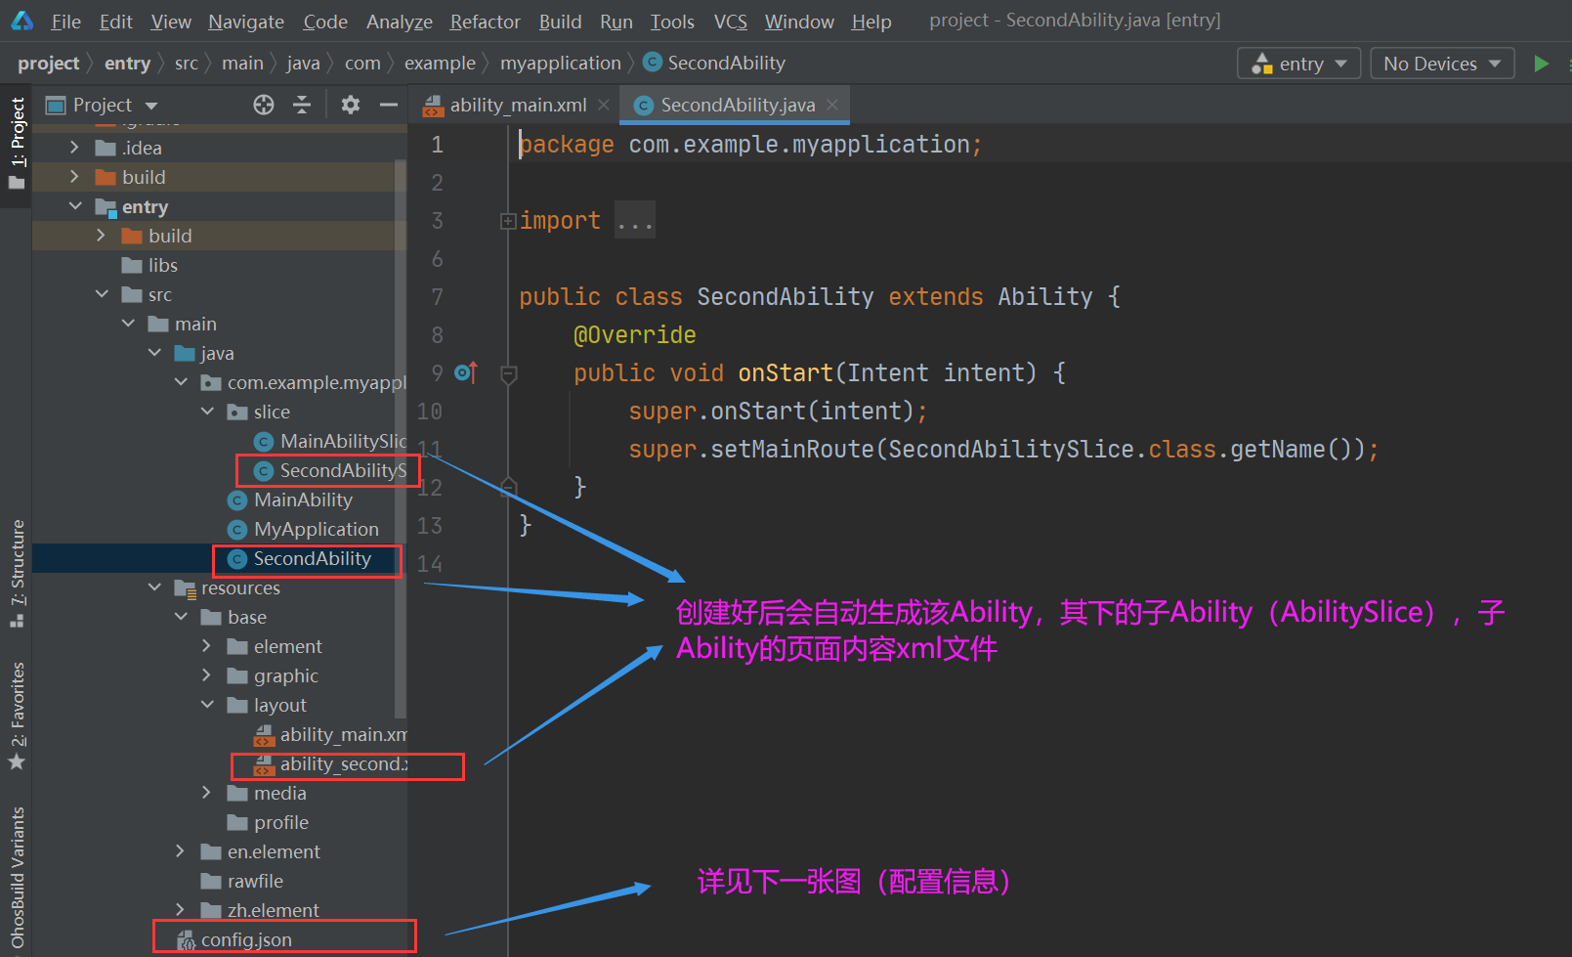Expand the graphic folder

(206, 675)
